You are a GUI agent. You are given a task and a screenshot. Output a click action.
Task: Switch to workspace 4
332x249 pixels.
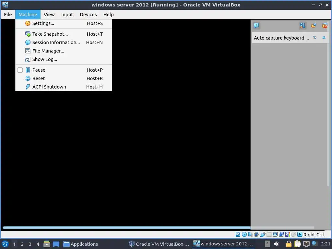coord(38,244)
